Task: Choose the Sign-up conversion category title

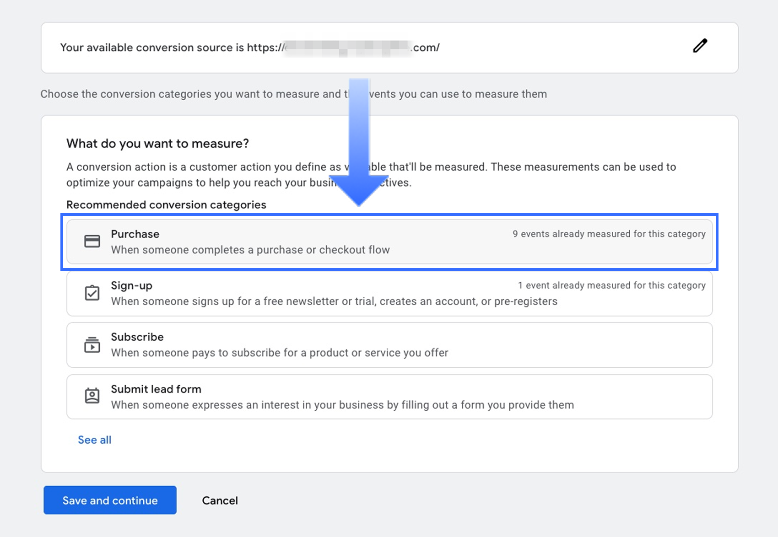Action: pos(131,285)
